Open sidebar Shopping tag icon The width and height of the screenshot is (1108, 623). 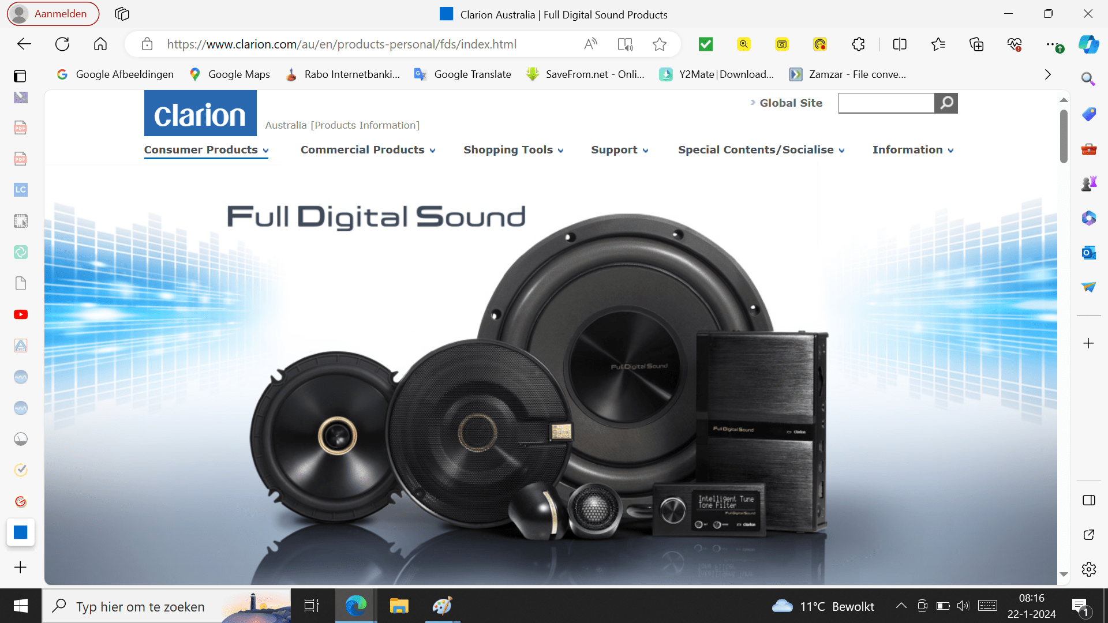tap(1089, 114)
